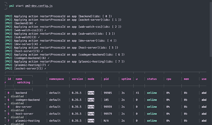Click the restart count 41 for backend
Screen dimensions: 212x125
(137, 93)
